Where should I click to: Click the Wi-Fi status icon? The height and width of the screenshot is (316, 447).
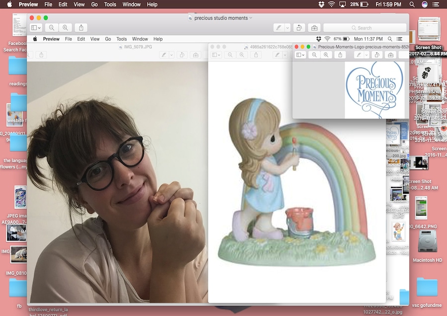click(331, 4)
